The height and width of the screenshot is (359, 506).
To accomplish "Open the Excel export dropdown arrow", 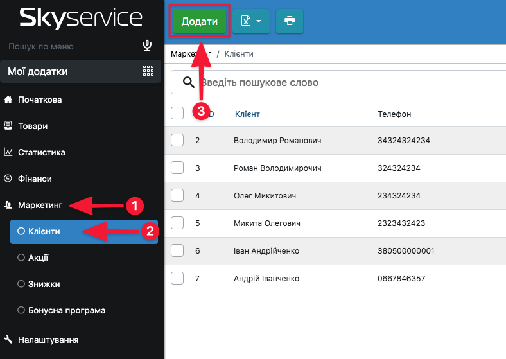I will tap(259, 21).
